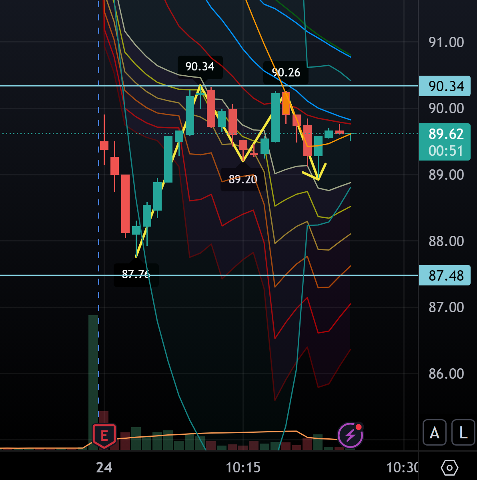Click the 87.00 price scale label
Image resolution: width=477 pixels, height=480 pixels.
[446, 307]
